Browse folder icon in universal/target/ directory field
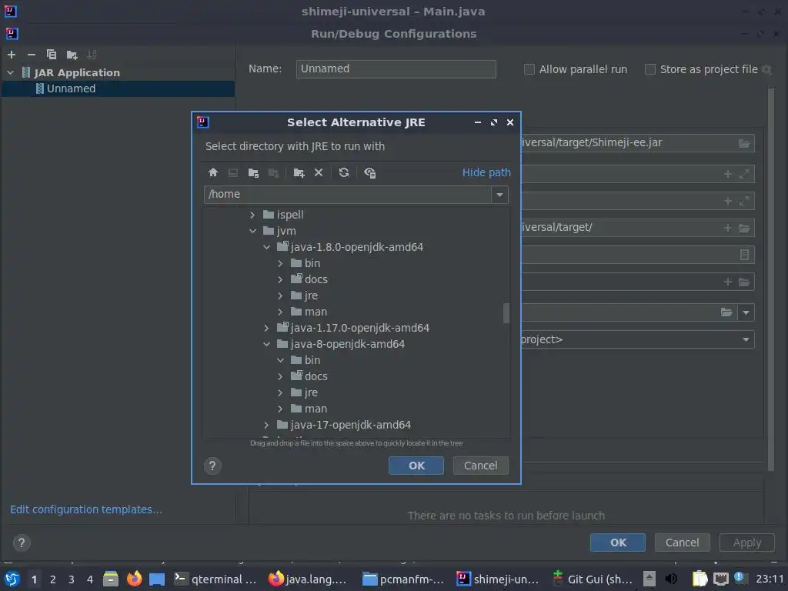 (x=744, y=228)
